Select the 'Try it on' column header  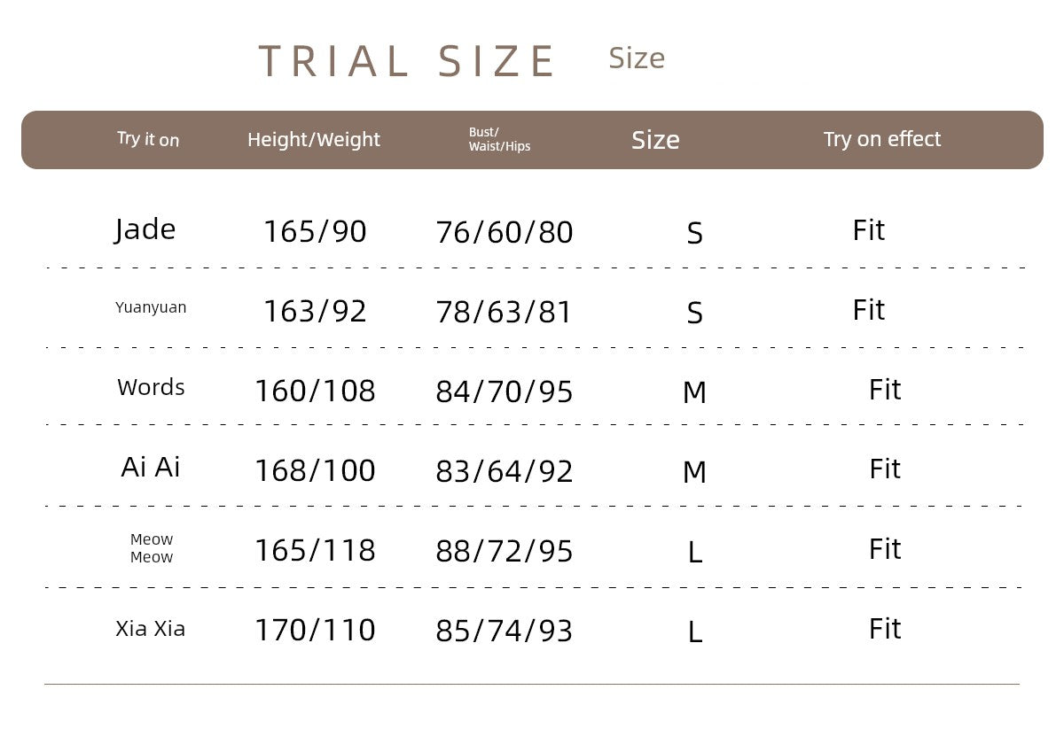148,139
